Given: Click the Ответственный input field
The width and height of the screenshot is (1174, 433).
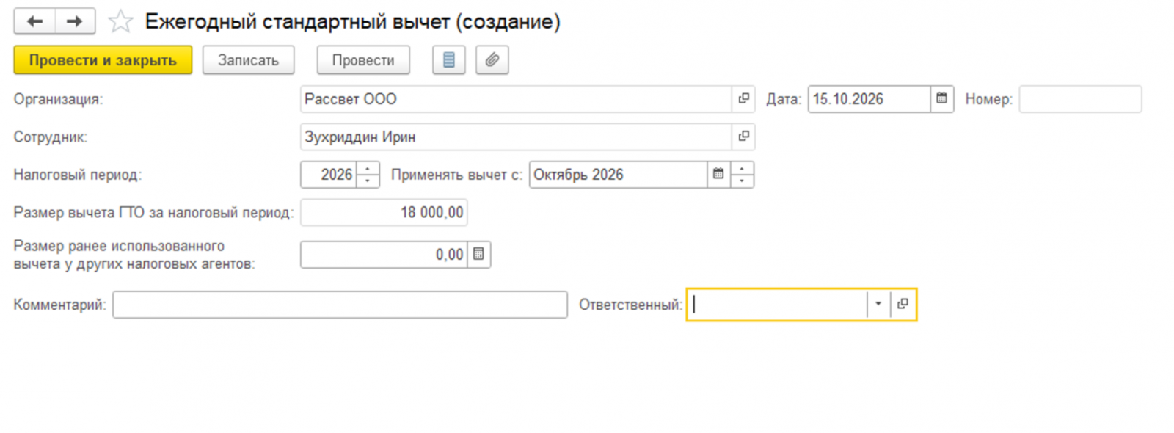Looking at the screenshot, I should click(x=778, y=305).
